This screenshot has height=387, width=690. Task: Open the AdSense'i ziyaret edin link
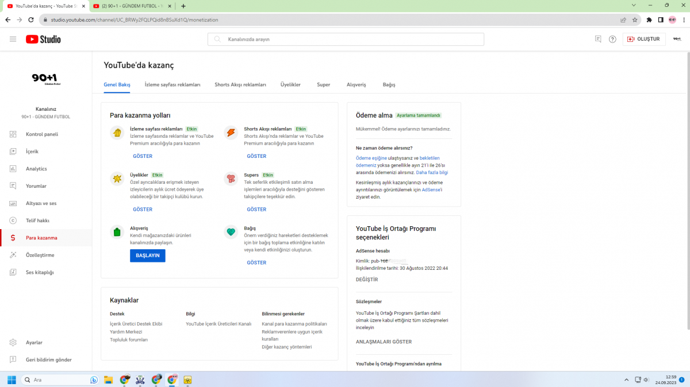click(432, 189)
